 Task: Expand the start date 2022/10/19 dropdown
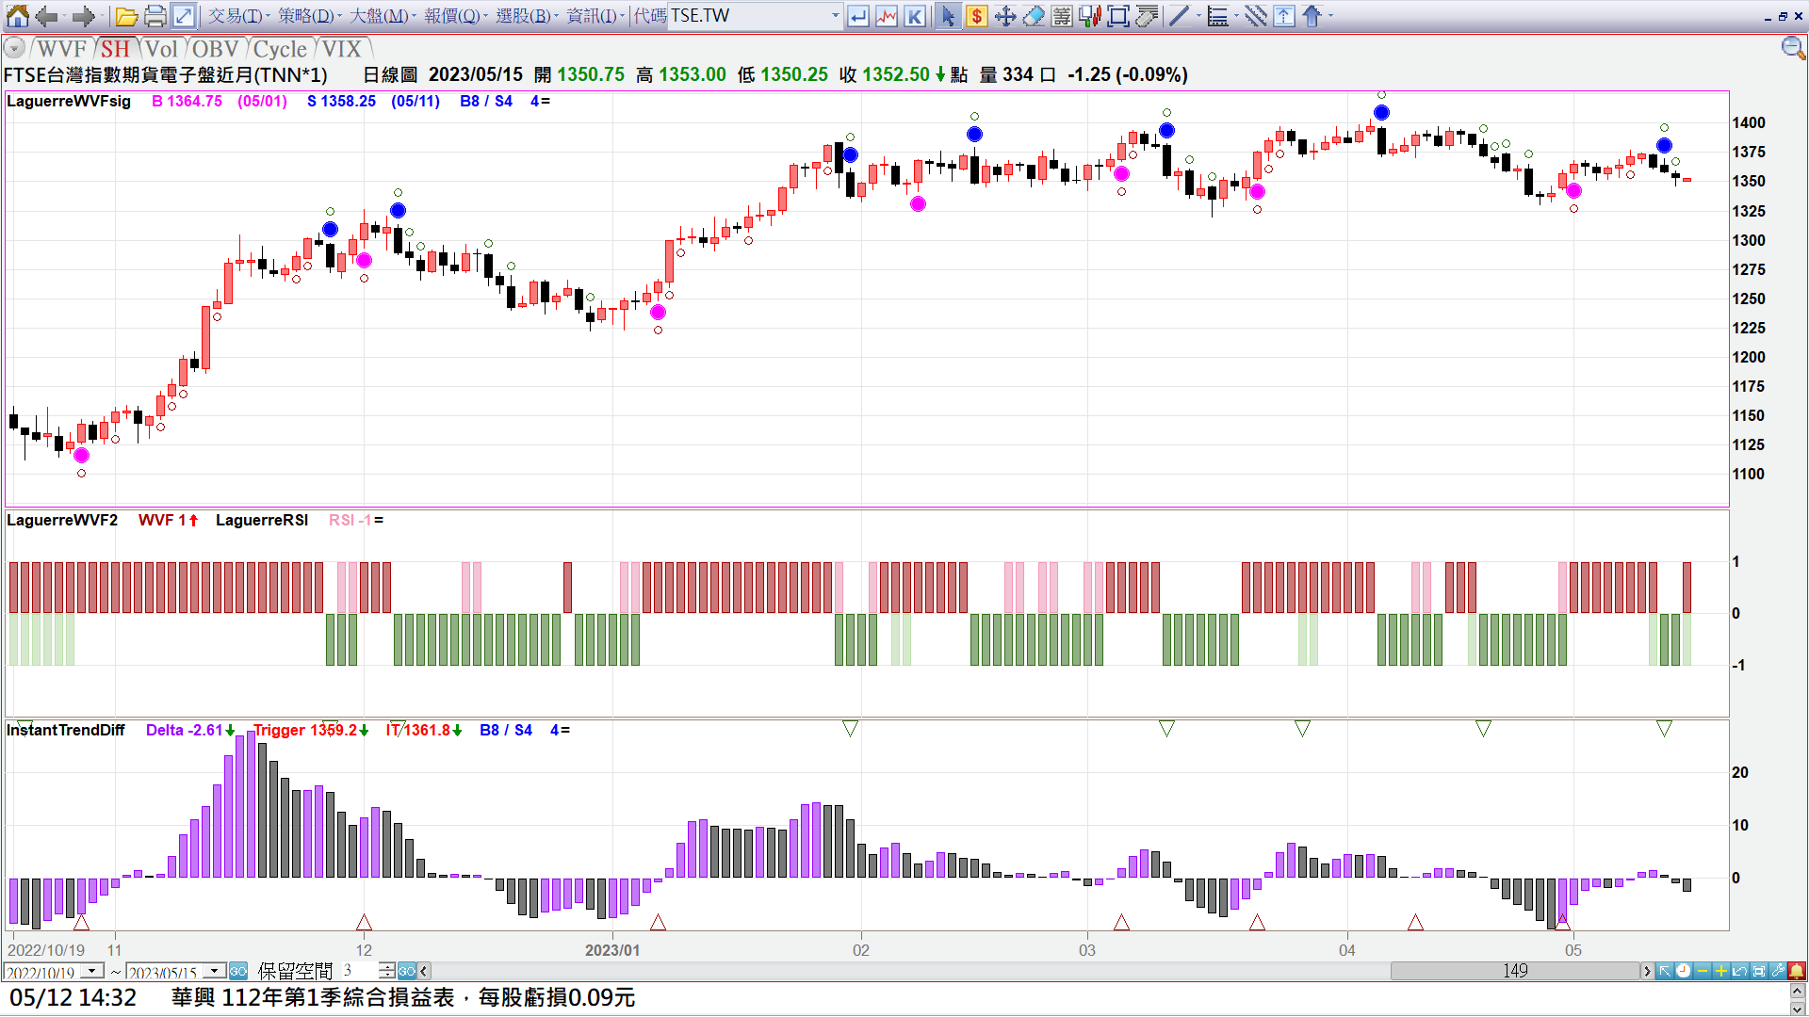92,971
